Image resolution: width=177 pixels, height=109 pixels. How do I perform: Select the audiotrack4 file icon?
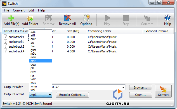pos(6,51)
